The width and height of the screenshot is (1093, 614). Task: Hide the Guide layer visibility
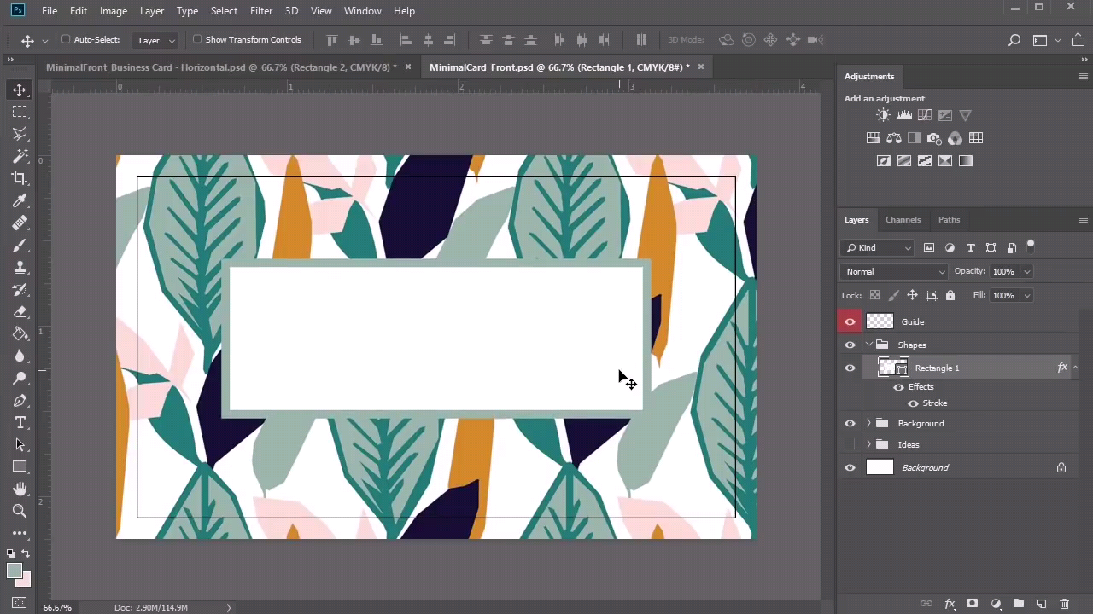pyautogui.click(x=850, y=321)
